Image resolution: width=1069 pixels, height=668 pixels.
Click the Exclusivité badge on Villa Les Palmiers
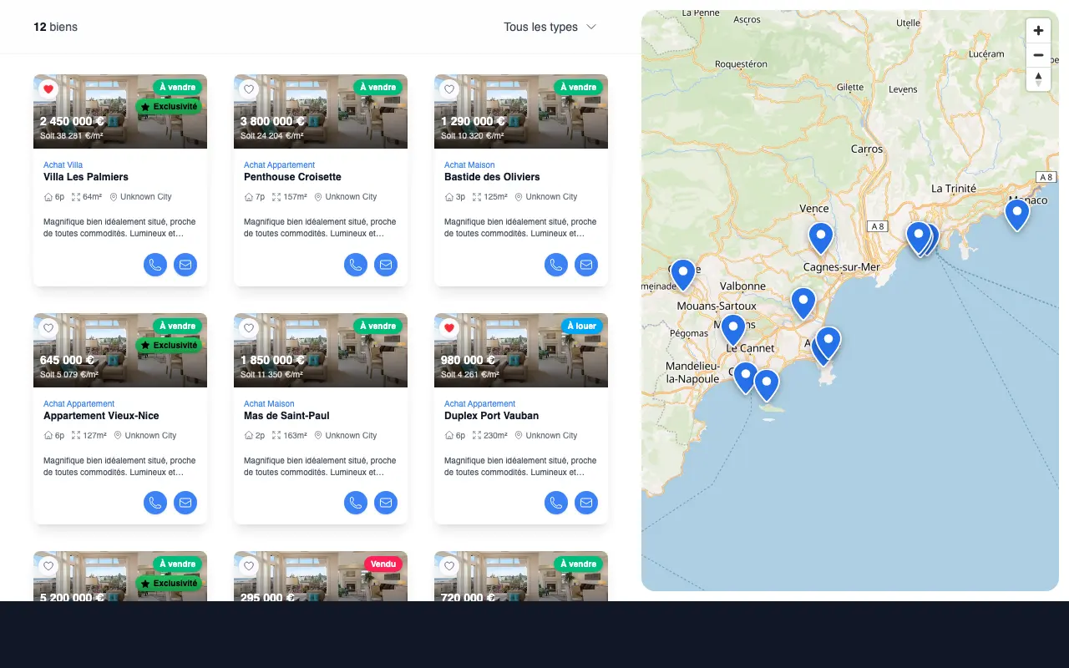tap(169, 107)
